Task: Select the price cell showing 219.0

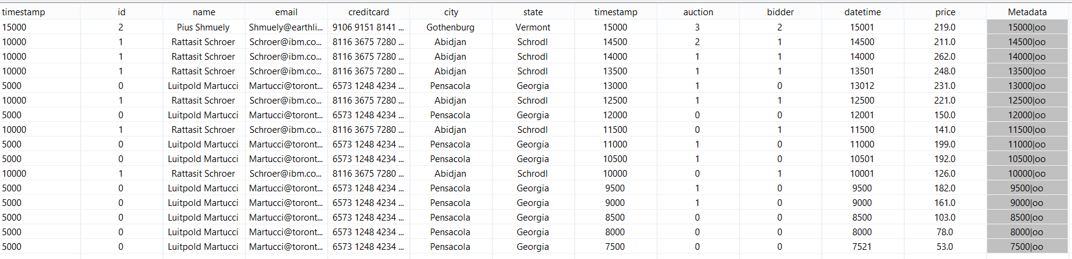Action: click(x=944, y=27)
